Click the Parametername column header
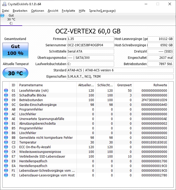The image size is (176, 190). (47, 85)
